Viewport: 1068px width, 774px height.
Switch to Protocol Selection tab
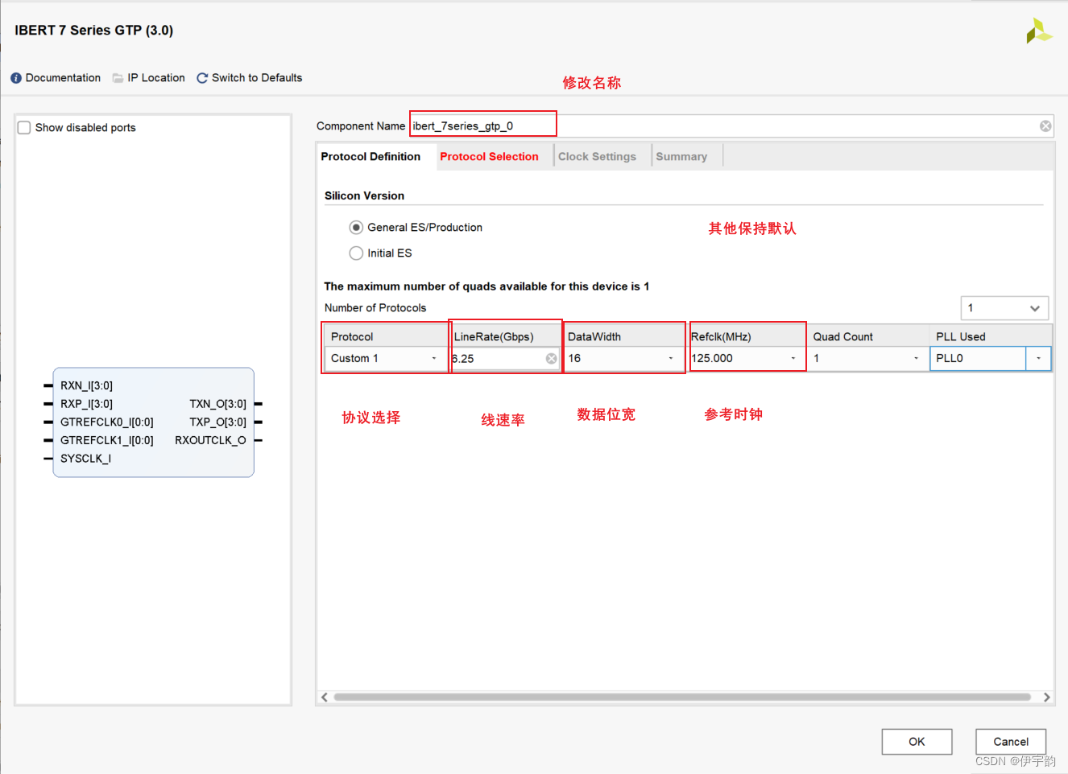coord(489,157)
